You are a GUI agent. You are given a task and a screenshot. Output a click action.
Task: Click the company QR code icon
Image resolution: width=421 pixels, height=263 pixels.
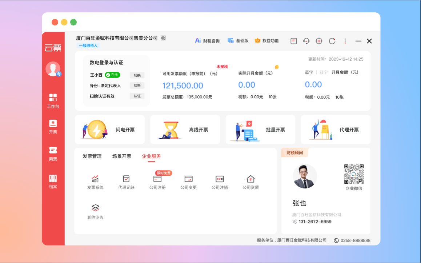(163, 38)
